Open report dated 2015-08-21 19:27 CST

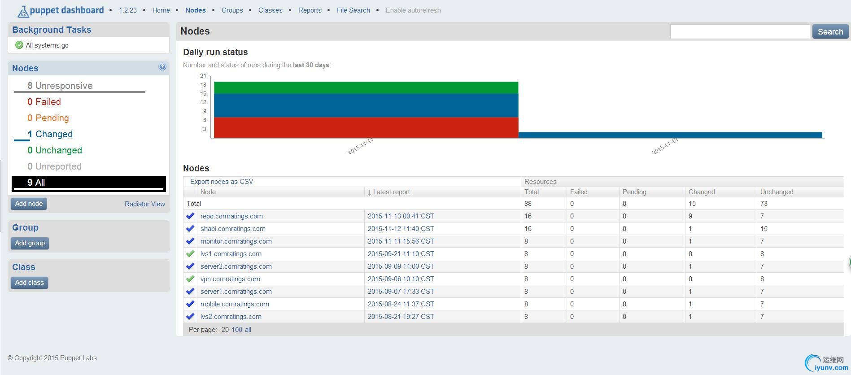click(x=401, y=317)
